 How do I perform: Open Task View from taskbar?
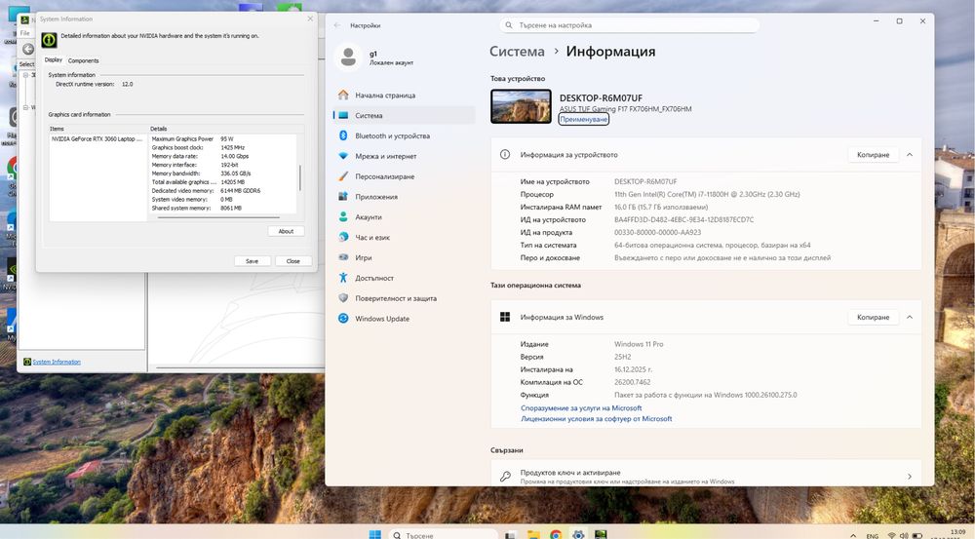click(511, 535)
